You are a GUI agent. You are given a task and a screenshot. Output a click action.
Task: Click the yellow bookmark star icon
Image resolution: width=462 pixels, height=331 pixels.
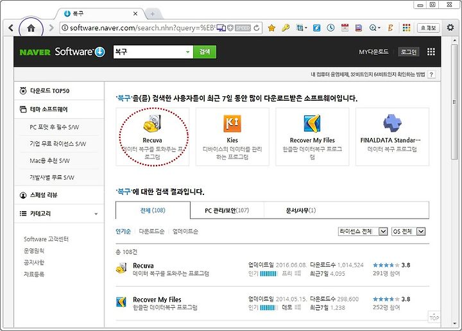click(271, 28)
